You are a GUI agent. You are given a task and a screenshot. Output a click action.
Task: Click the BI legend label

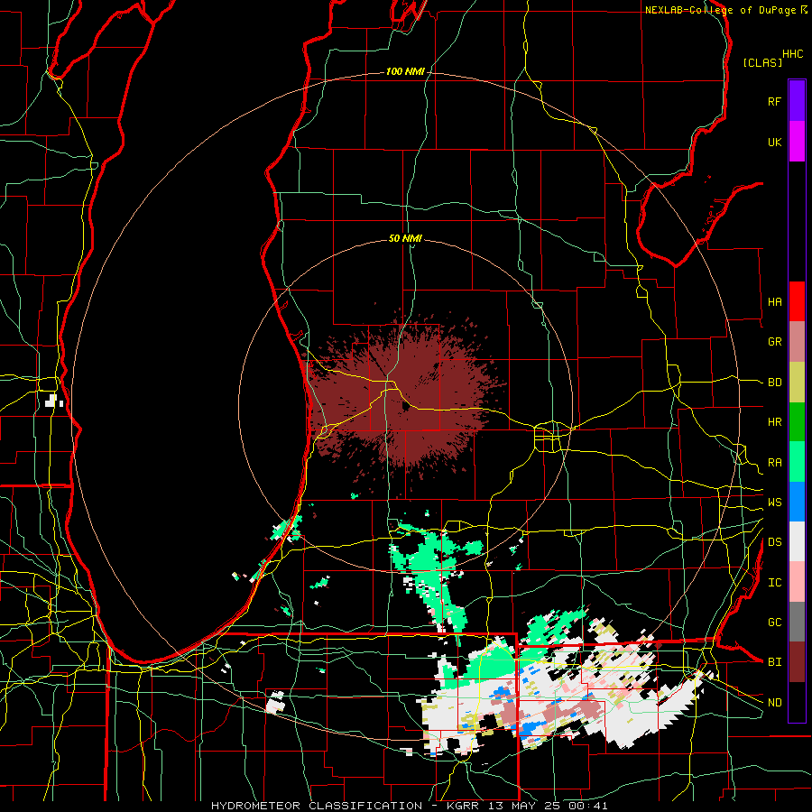[775, 662]
